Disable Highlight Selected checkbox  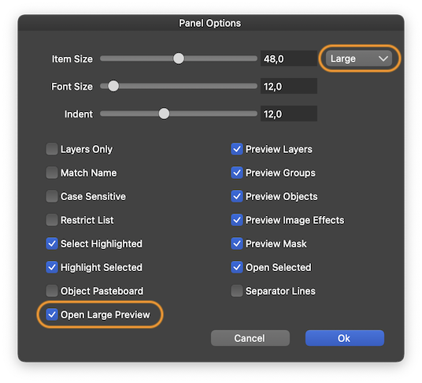tap(52, 267)
